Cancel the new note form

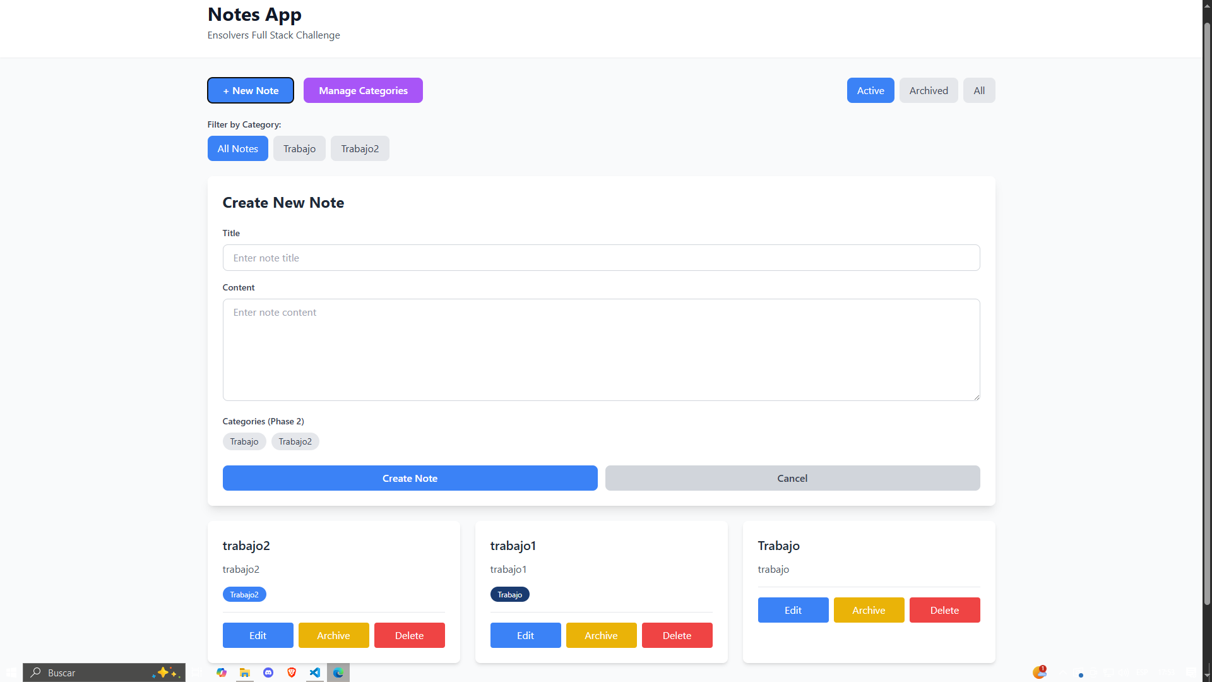(793, 478)
